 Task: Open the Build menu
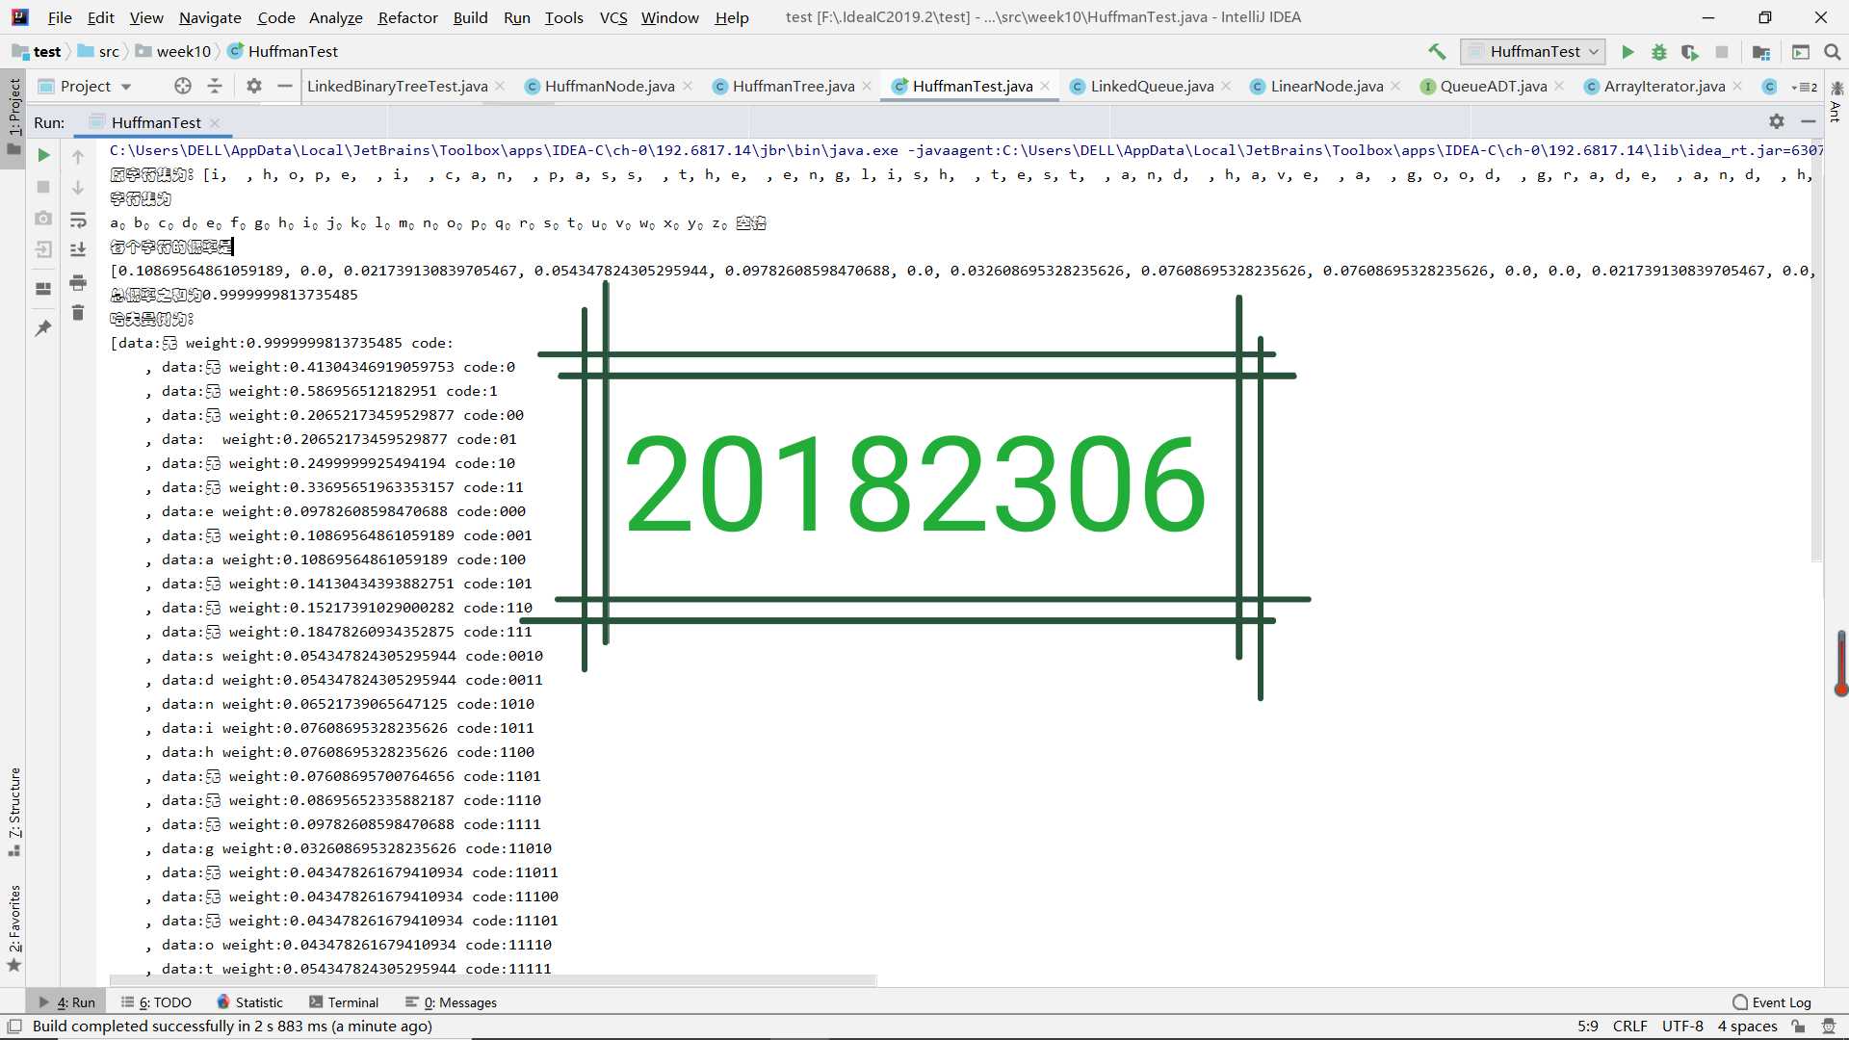pyautogui.click(x=471, y=16)
